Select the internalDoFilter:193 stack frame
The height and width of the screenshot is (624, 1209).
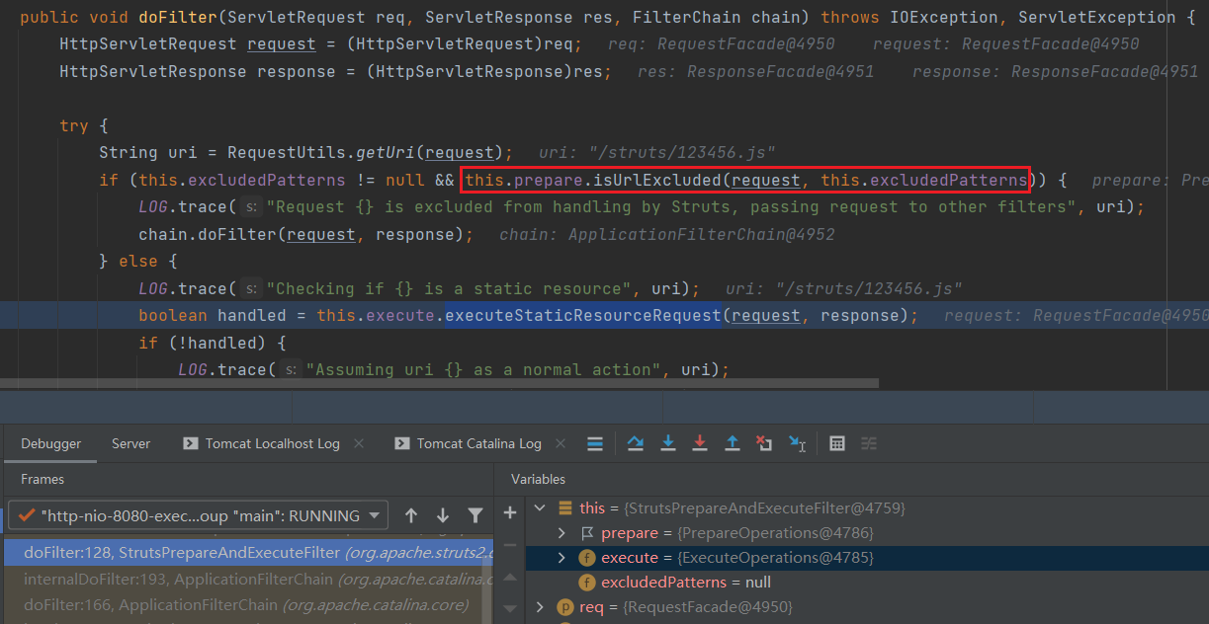point(245,580)
